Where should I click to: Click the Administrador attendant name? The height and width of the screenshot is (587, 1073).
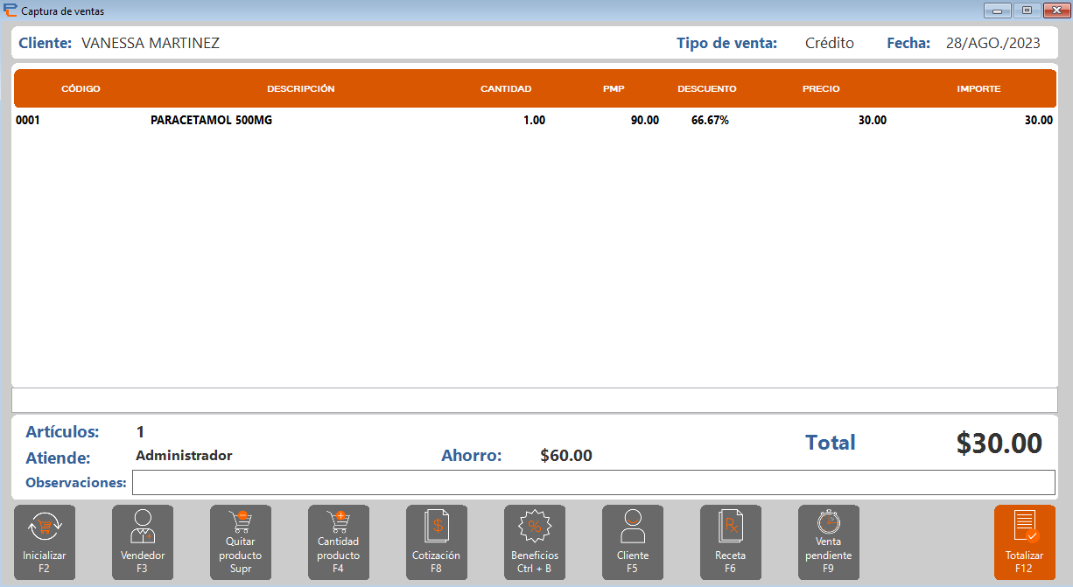[x=185, y=456]
